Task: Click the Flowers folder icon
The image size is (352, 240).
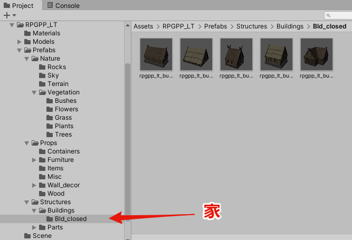Action: (x=50, y=109)
